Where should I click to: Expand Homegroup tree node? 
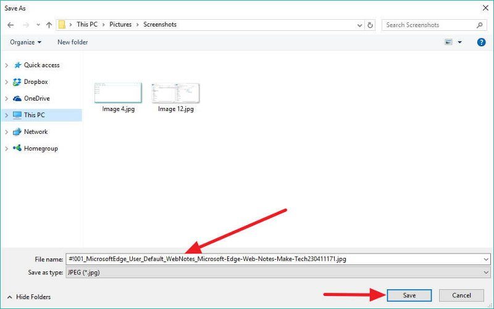tap(6, 149)
